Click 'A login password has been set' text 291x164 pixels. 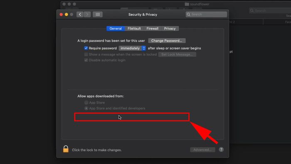pos(111,41)
